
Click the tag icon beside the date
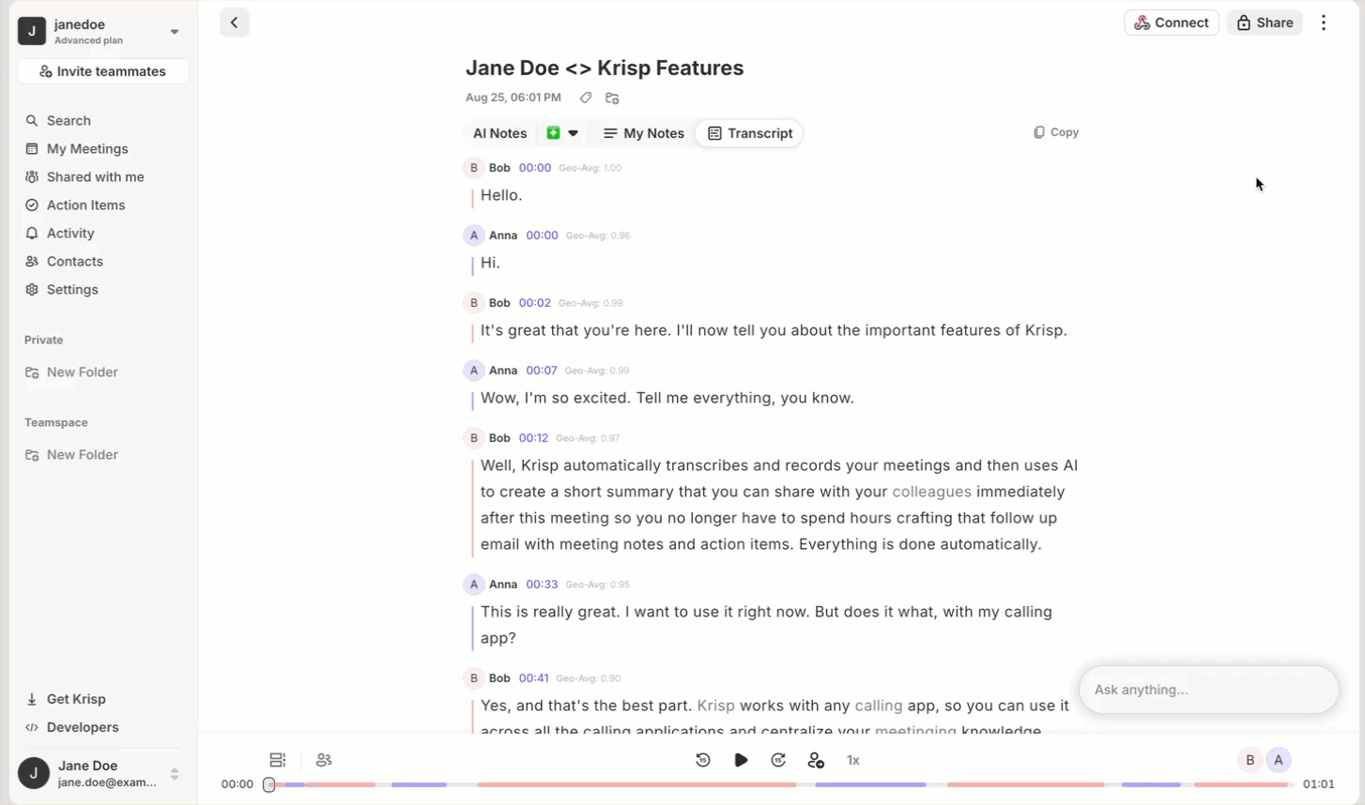click(x=586, y=98)
